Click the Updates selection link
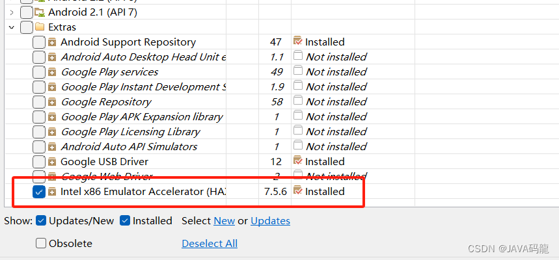 270,221
